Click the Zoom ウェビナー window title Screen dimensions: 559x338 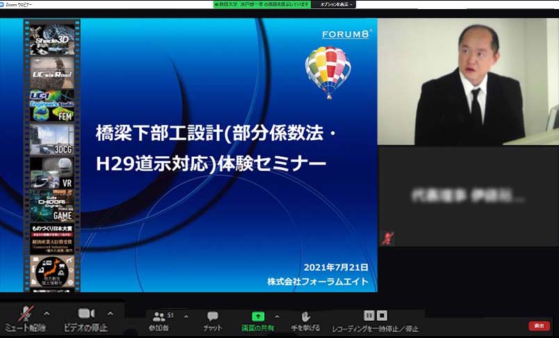coord(19,5)
